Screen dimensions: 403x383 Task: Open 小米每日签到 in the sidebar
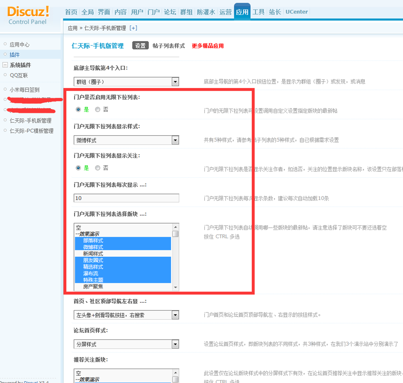[24, 90]
